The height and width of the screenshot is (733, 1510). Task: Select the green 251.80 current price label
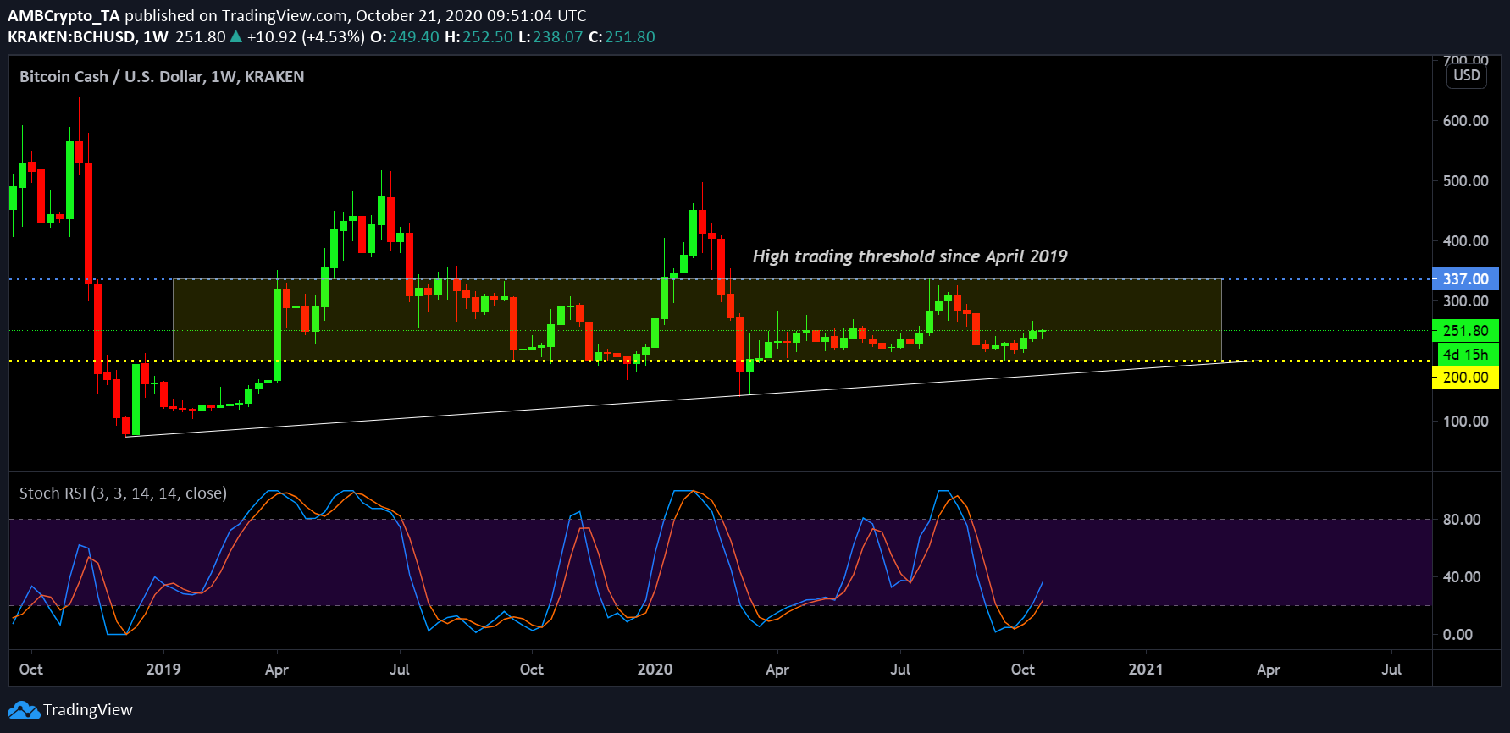point(1465,331)
